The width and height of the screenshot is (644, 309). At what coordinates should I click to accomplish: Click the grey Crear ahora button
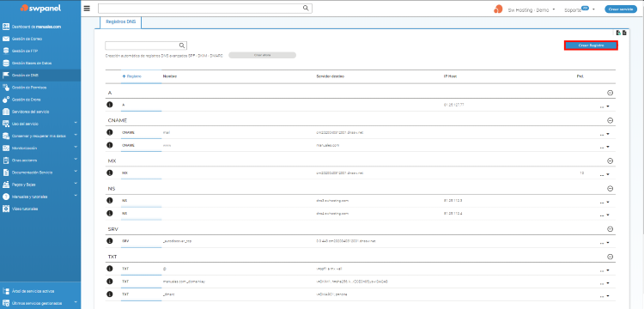point(262,55)
